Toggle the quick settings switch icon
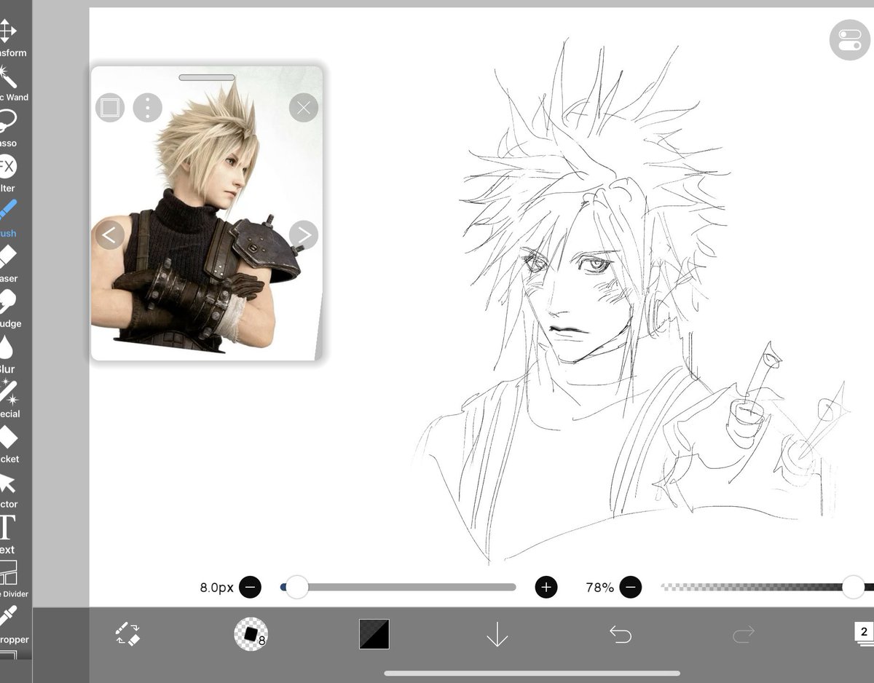The width and height of the screenshot is (874, 683). click(849, 39)
